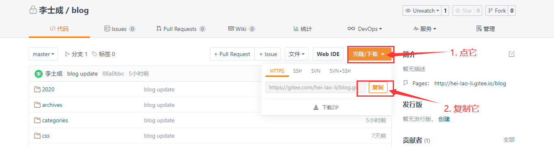
Task: Open the Unwatch dropdown
Action: coord(422,11)
